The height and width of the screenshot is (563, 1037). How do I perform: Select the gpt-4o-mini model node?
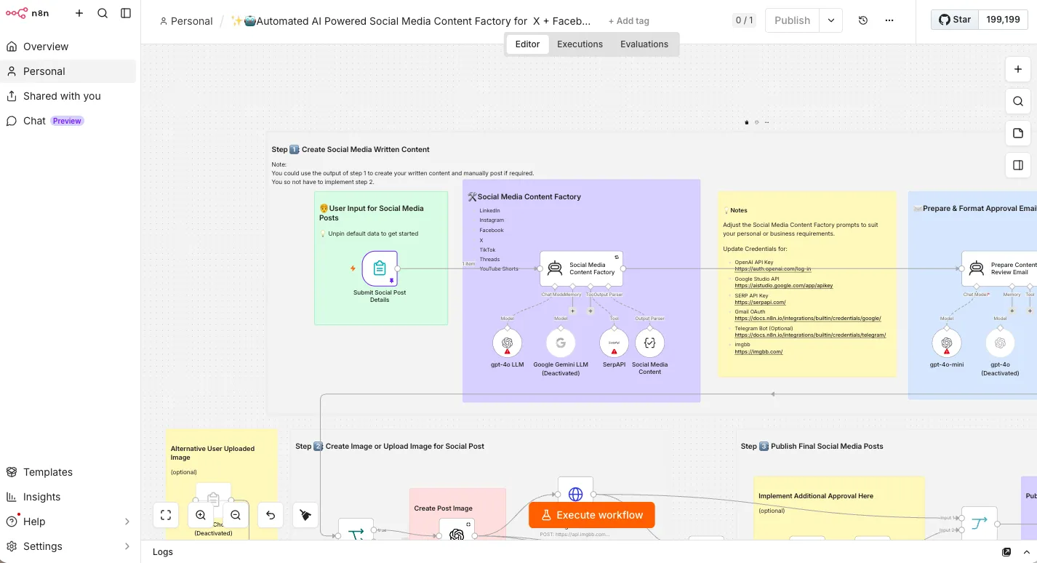(947, 343)
